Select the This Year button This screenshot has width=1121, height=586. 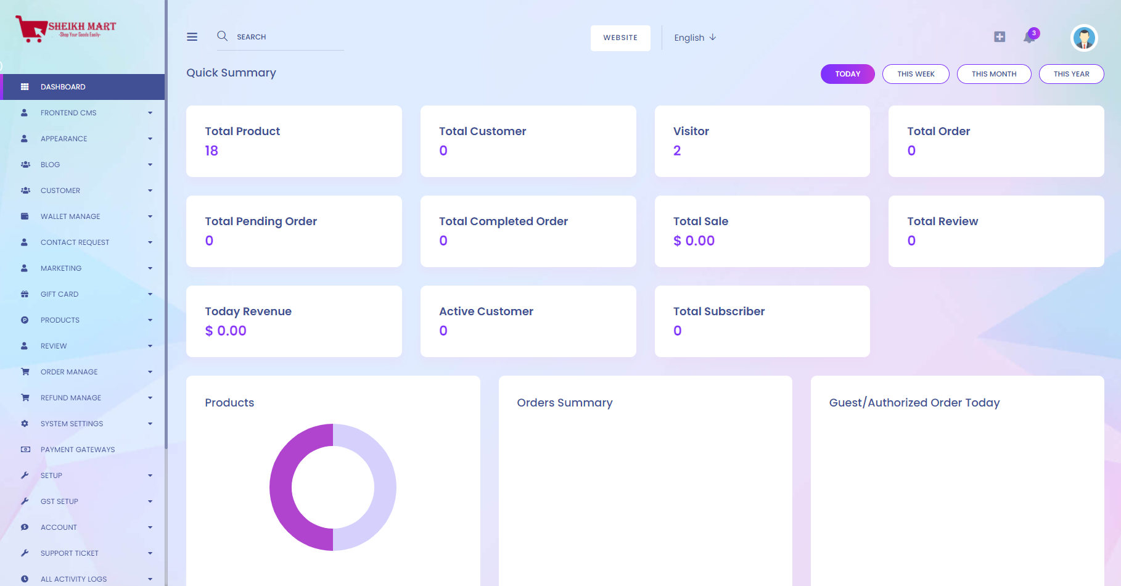pos(1071,74)
